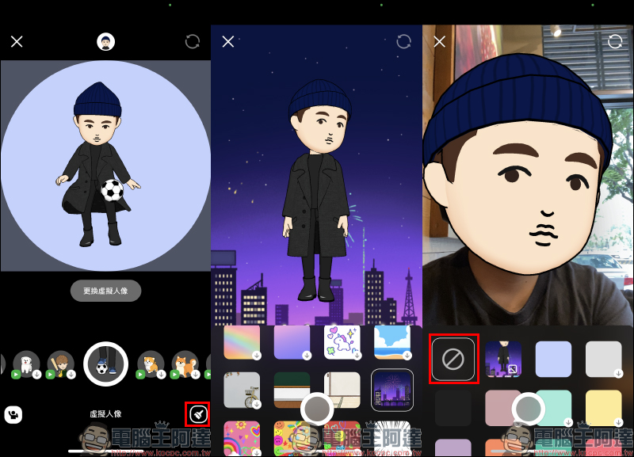634x457 pixels.
Task: Choose the rainbow gradient background
Action: tap(242, 342)
